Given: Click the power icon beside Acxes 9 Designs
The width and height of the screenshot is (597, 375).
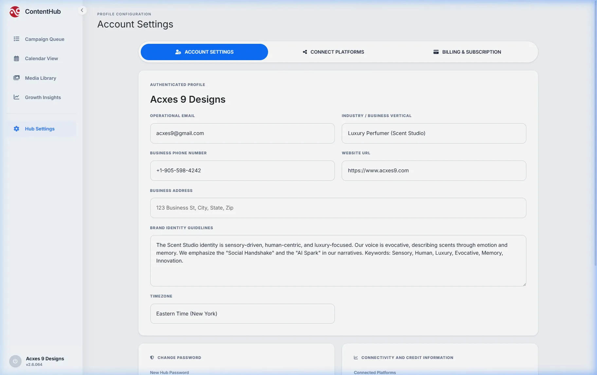Looking at the screenshot, I should [x=15, y=361].
